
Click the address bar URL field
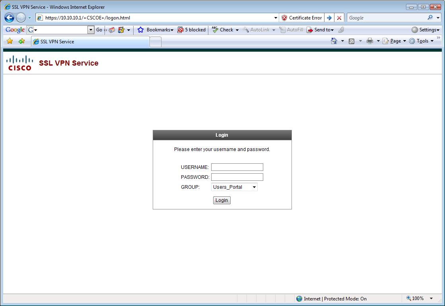[157, 17]
